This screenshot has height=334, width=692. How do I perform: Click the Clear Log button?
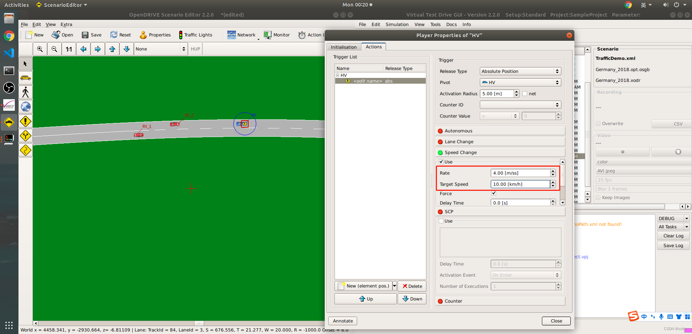pos(673,236)
